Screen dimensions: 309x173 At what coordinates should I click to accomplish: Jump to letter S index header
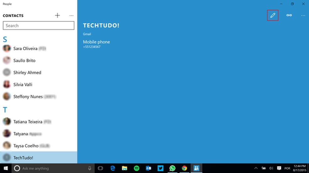tap(5, 39)
